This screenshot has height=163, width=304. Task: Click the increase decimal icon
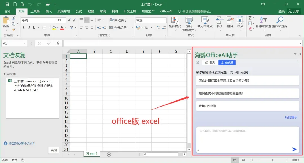(x=158, y=27)
